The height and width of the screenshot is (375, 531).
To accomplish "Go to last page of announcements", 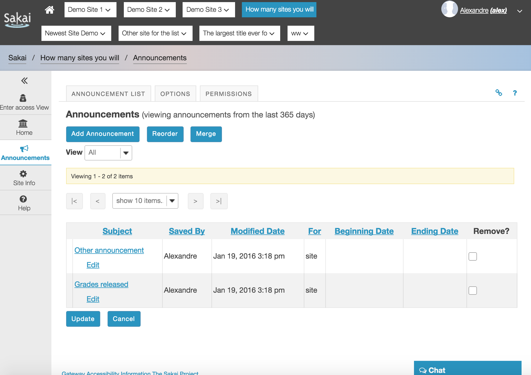I will 219,201.
